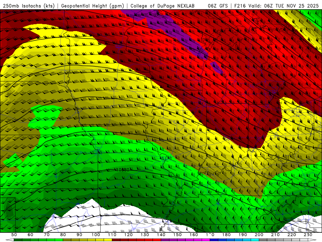Click the '06Z GFS' model run label
322x242 pixels.
[x=218, y=6]
